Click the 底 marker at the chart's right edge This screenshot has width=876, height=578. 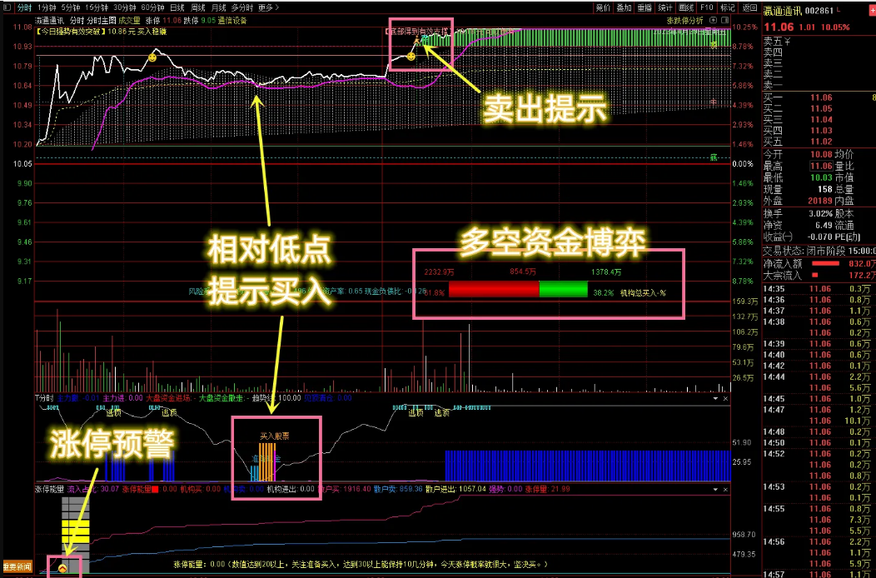pyautogui.click(x=714, y=157)
